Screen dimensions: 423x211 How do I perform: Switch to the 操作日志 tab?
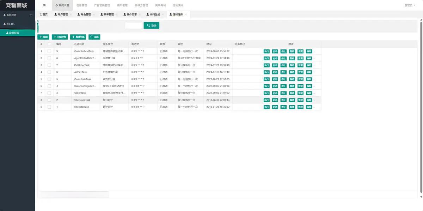(x=130, y=14)
